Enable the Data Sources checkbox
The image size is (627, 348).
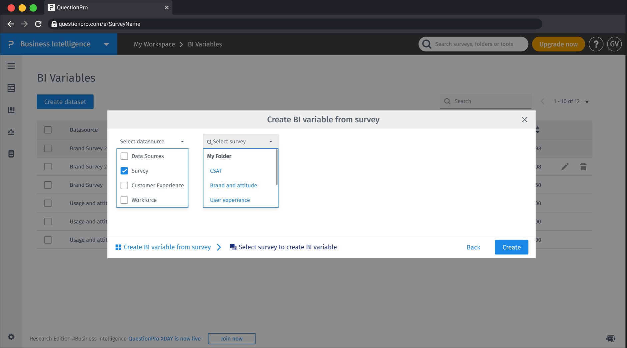(x=124, y=156)
